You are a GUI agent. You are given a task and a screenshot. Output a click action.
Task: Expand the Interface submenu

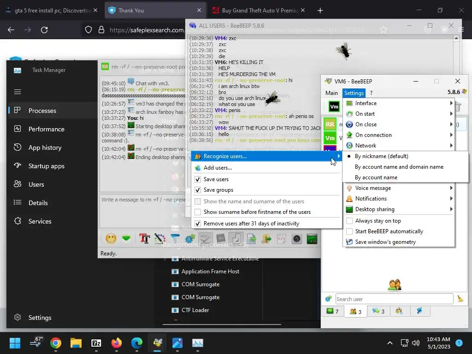tap(399, 103)
